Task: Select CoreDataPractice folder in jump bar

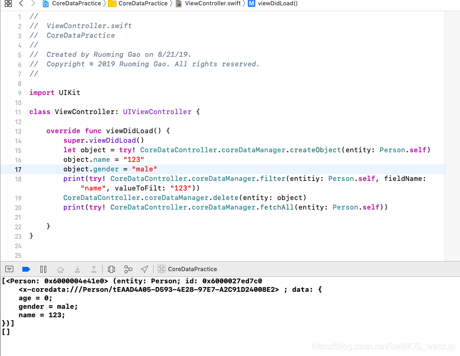Action: [143, 4]
